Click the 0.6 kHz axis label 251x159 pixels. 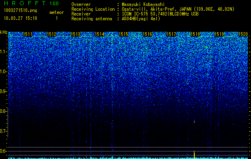(x=3, y=151)
